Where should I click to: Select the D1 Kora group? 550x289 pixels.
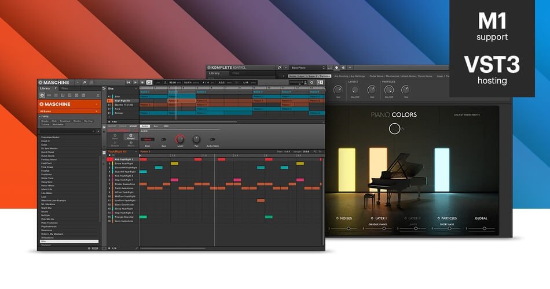click(x=123, y=109)
